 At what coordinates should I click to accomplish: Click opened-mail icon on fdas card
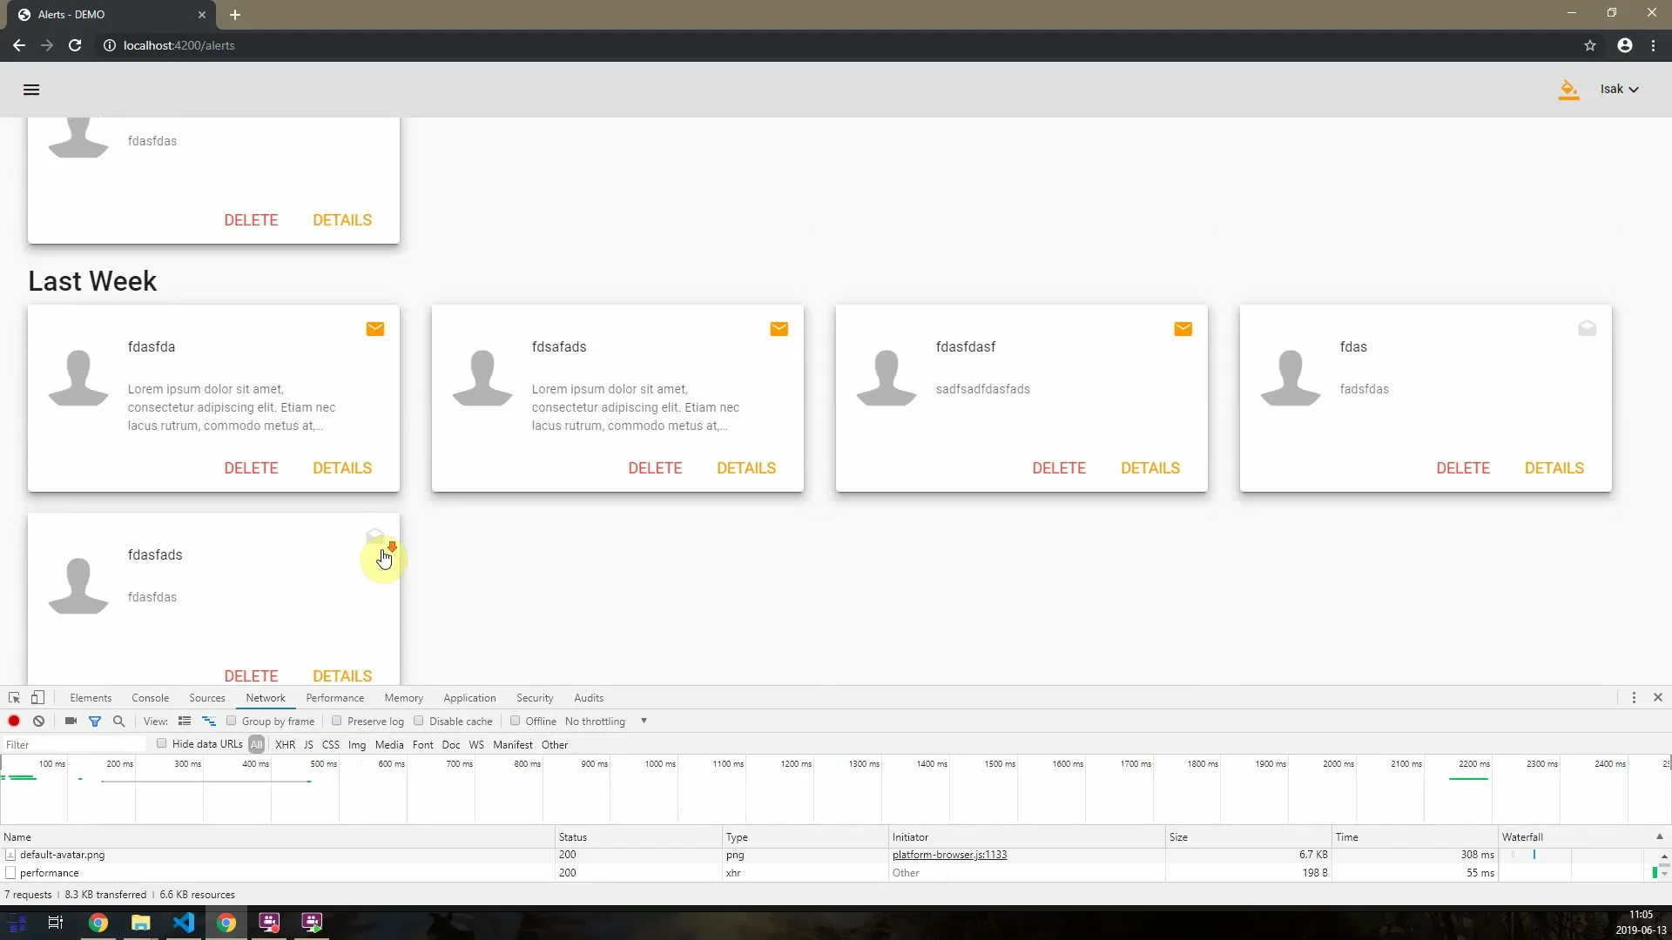coord(1588,328)
